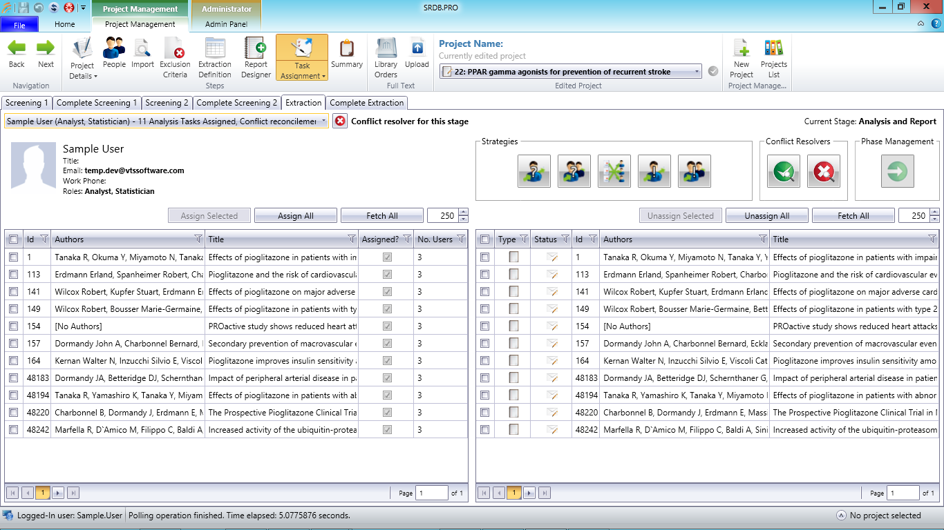Click the Import icon in ribbon
The width and height of the screenshot is (944, 530).
click(x=142, y=48)
